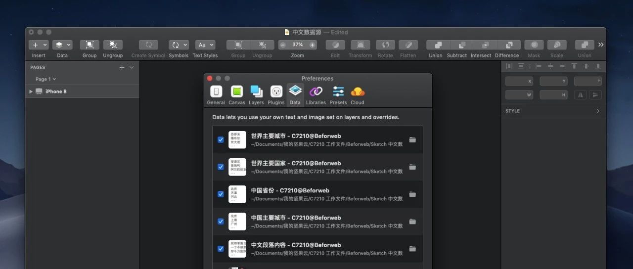Click the Group toolbar icon
This screenshot has height=269, width=633.
(90, 45)
